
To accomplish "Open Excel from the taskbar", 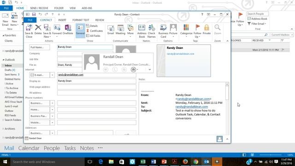I will [143, 162].
